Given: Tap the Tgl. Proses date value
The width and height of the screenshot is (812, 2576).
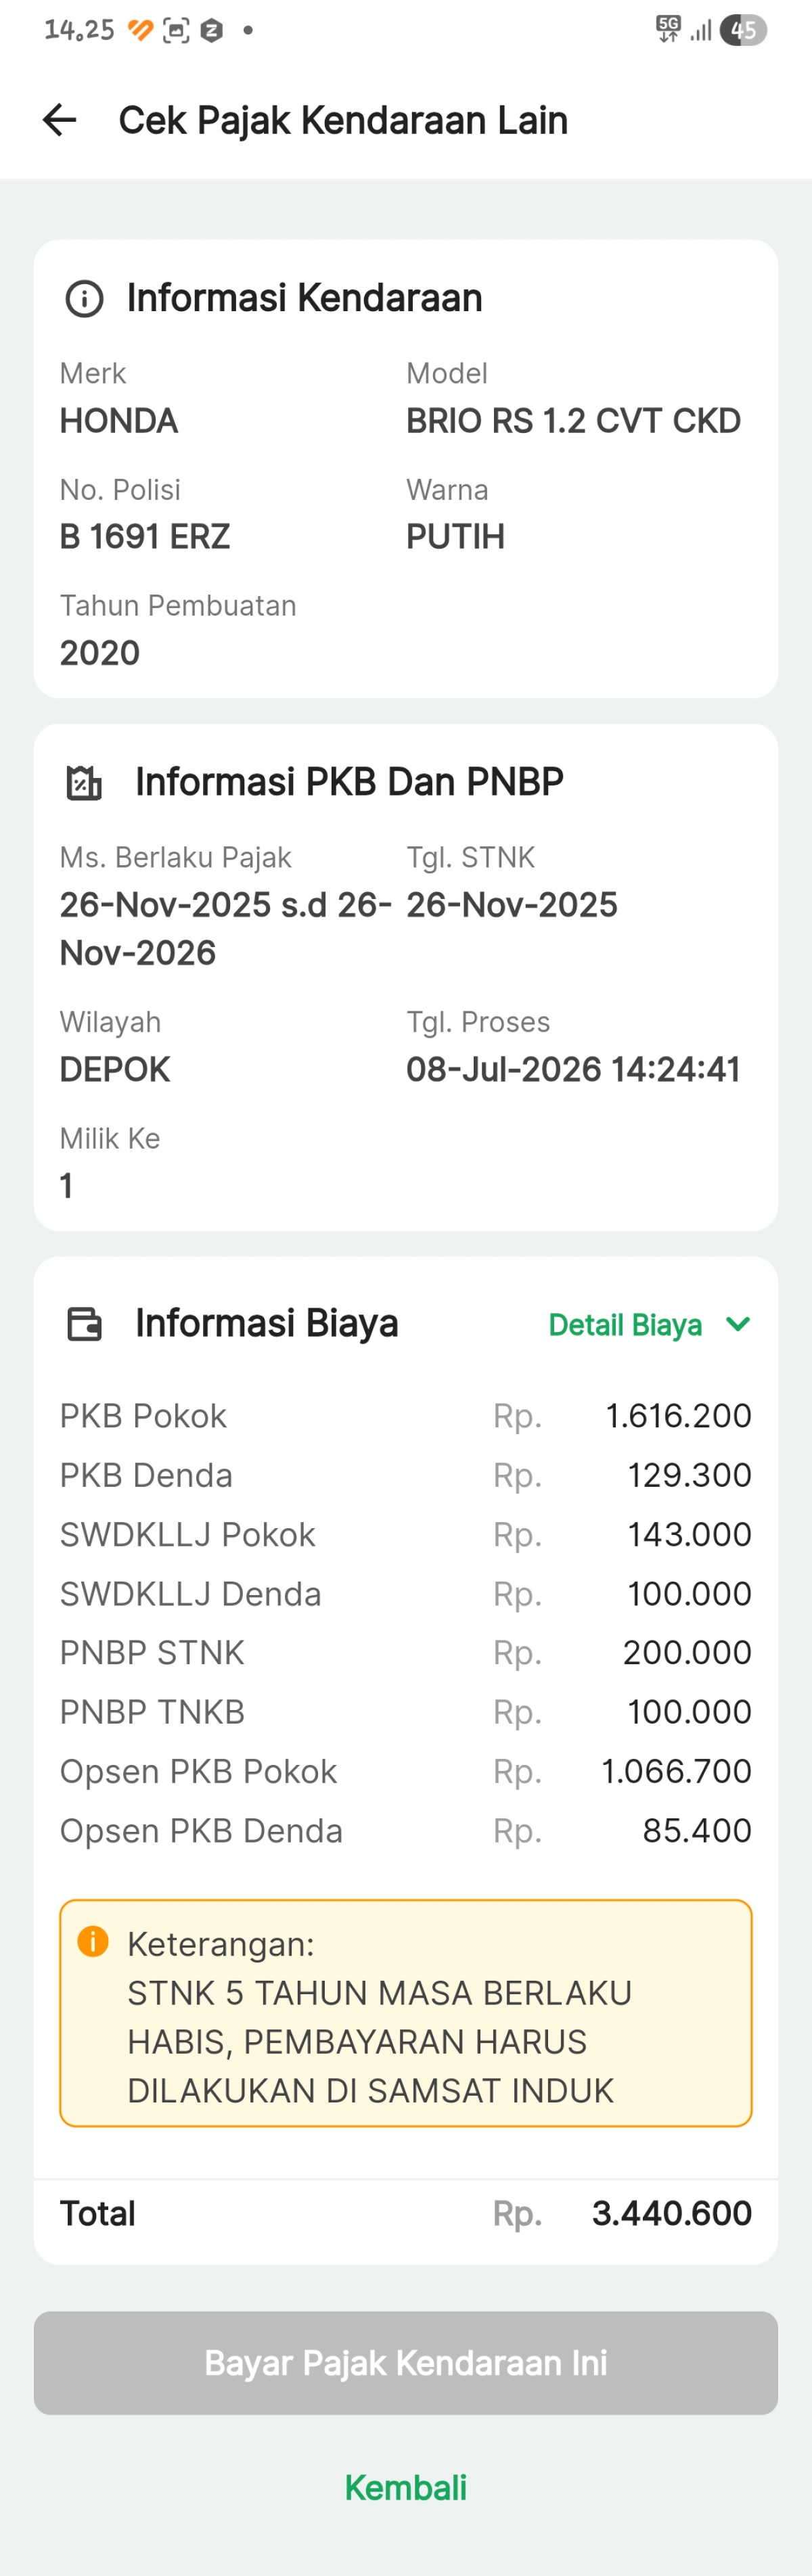Looking at the screenshot, I should pos(573,1069).
